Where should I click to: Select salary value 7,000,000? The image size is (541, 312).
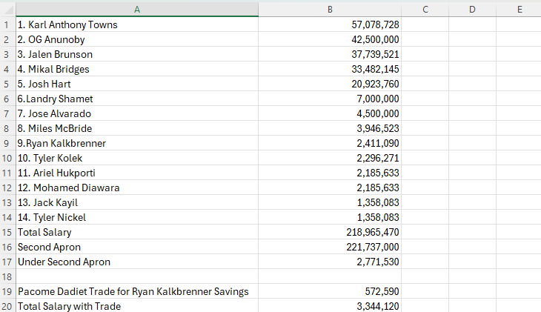click(x=330, y=99)
